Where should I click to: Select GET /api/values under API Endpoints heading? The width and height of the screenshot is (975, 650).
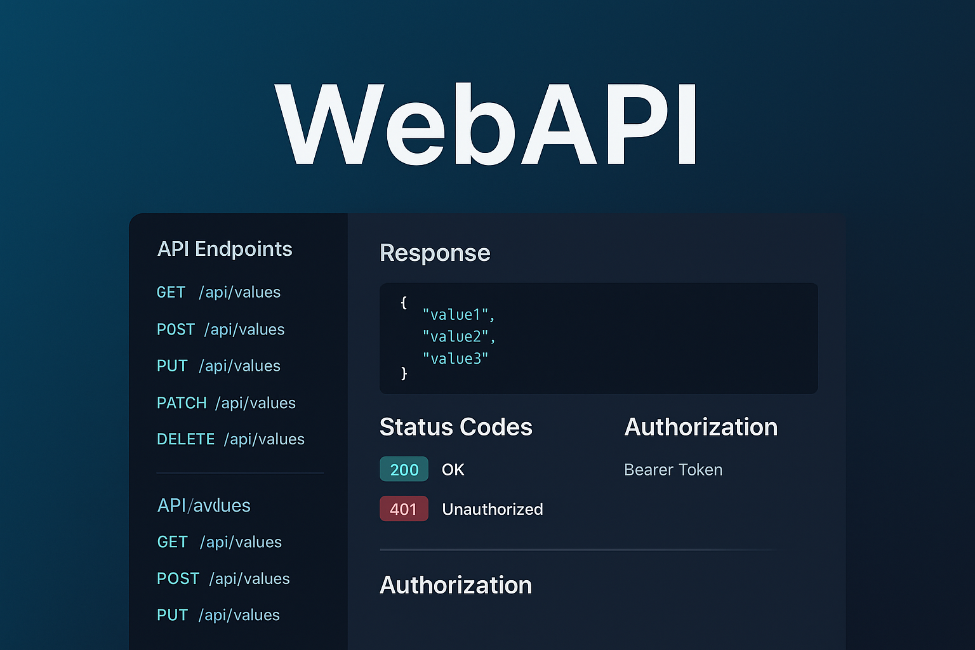tap(218, 292)
